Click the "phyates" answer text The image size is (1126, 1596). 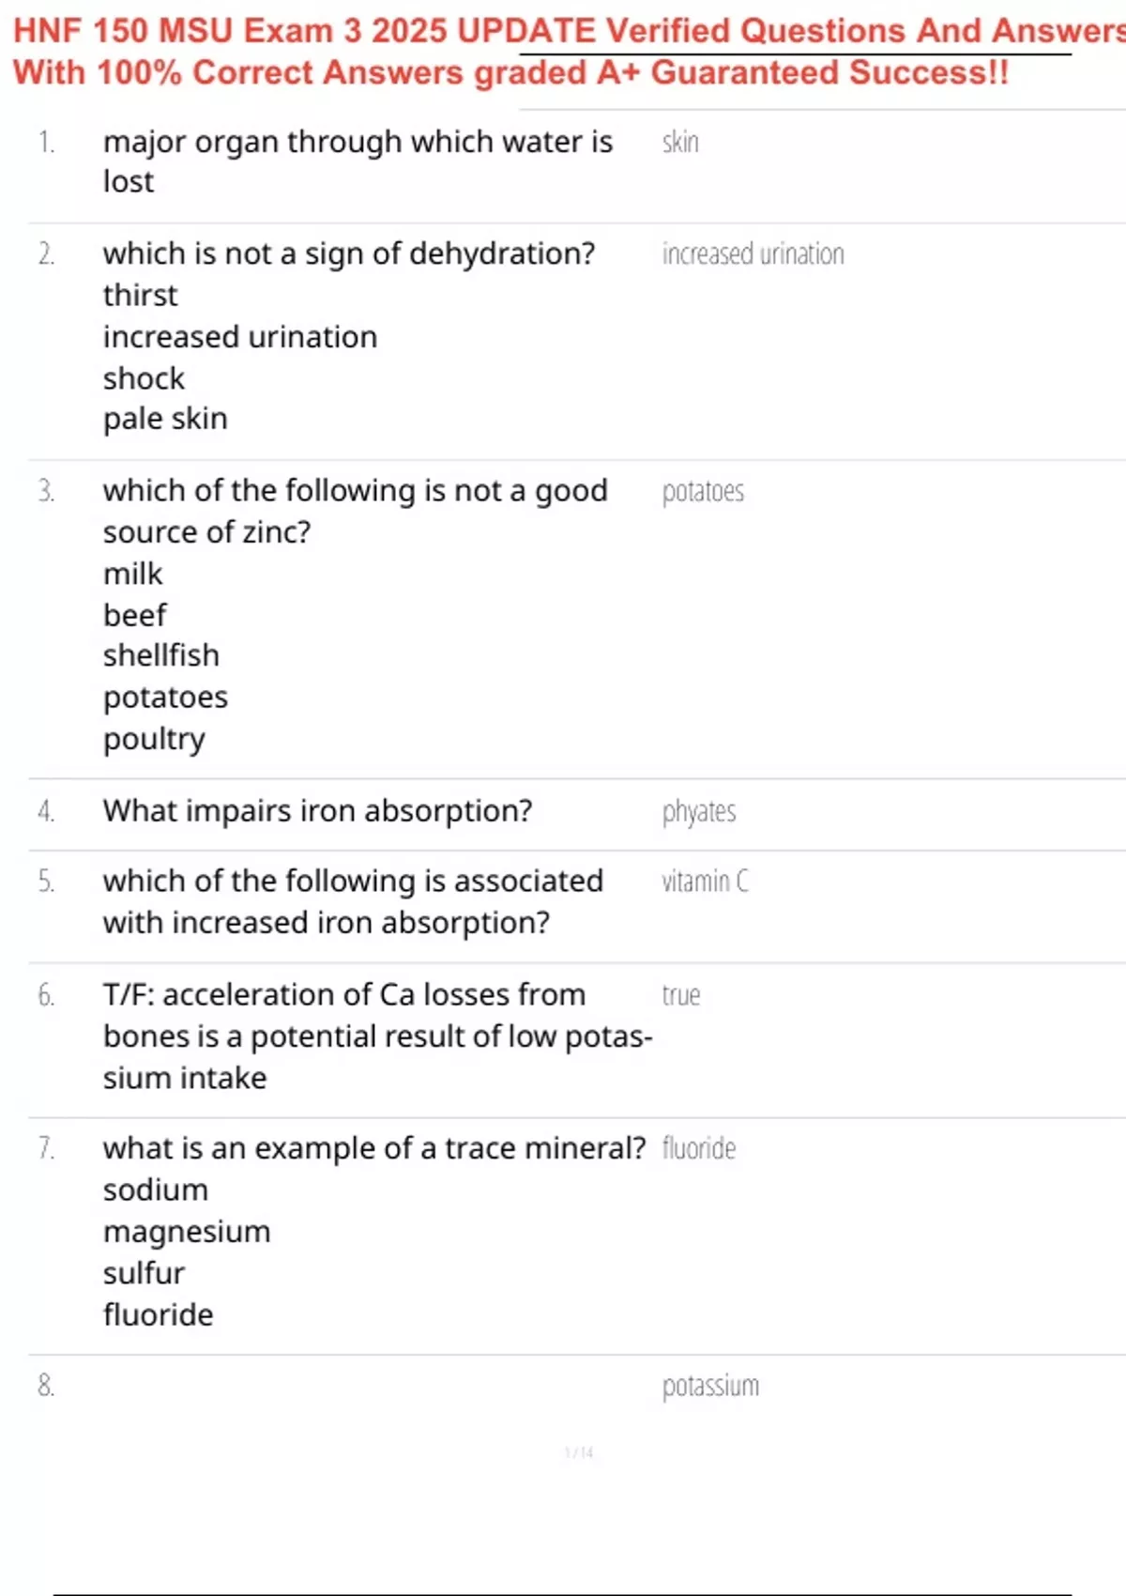pyautogui.click(x=699, y=811)
